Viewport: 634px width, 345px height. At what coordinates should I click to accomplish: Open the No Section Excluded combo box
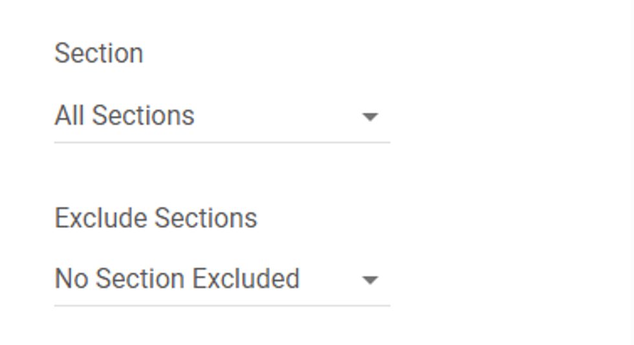[222, 280]
